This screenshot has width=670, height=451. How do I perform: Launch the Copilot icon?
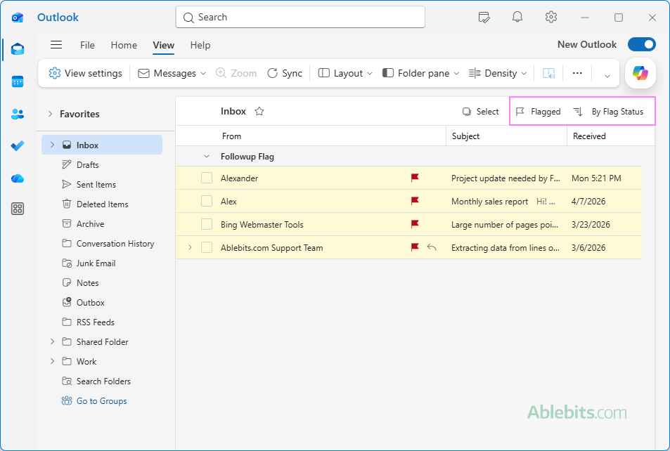point(640,73)
